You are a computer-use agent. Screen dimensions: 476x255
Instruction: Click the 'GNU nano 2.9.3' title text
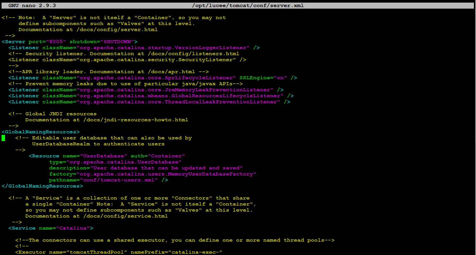pyautogui.click(x=32, y=5)
